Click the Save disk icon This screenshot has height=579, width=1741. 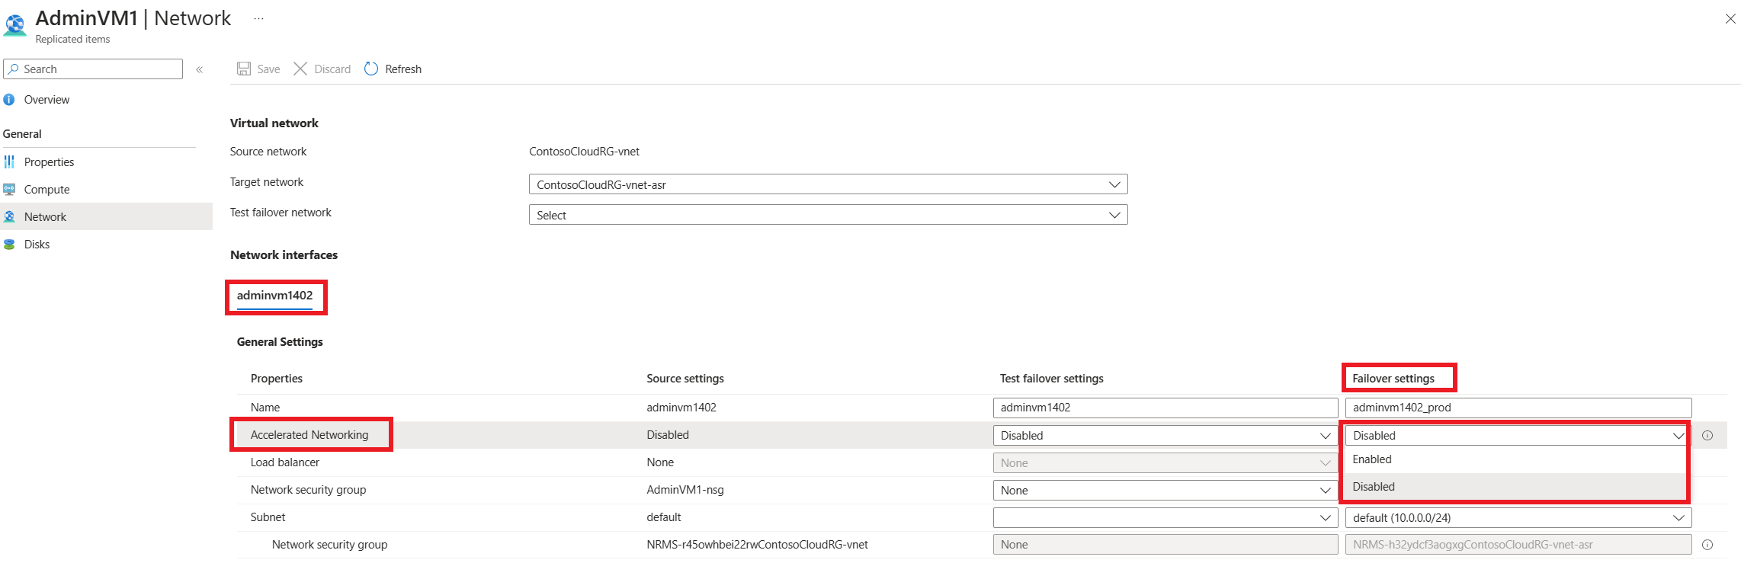point(244,69)
